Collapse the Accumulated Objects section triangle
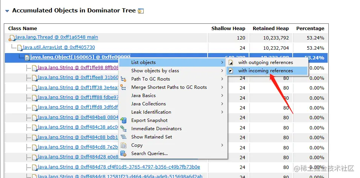Screen dimensions: 360x178 [x=7, y=11]
